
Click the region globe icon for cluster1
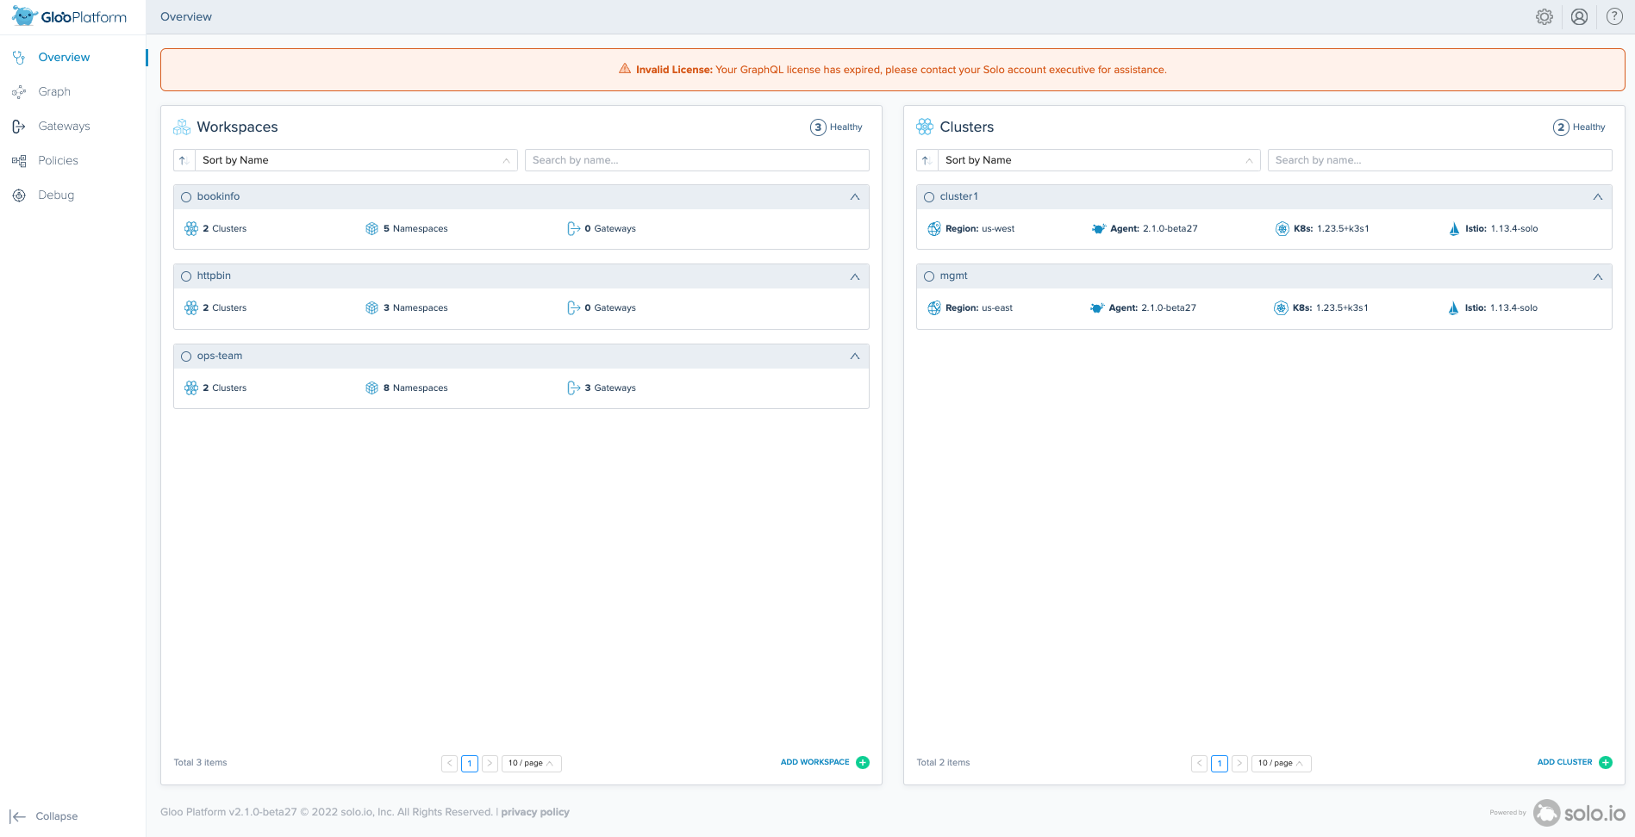(x=934, y=228)
